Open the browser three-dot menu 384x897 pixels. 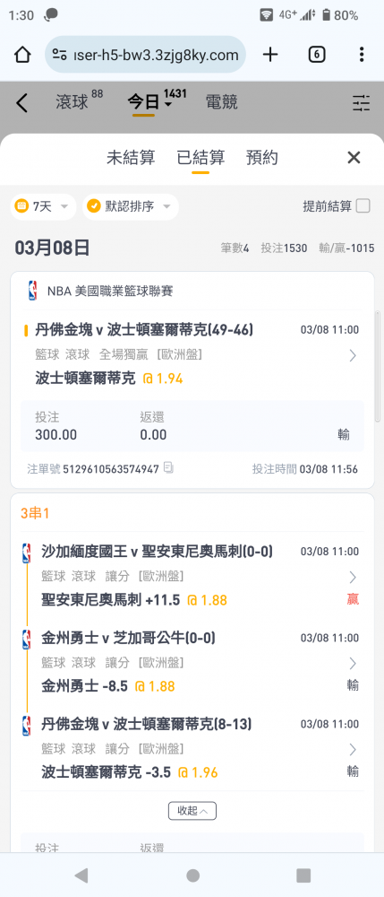[362, 55]
